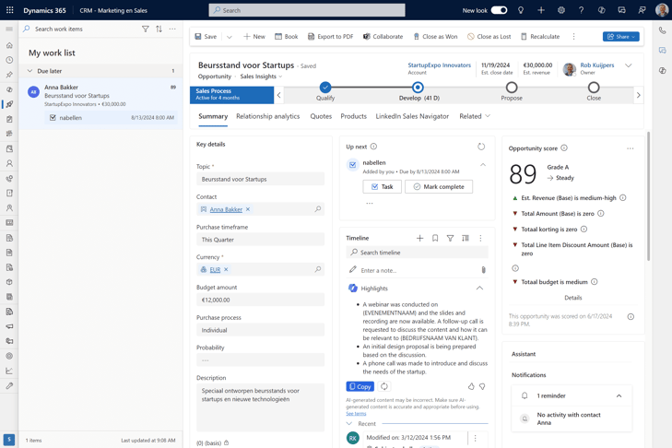The height and width of the screenshot is (448, 672).
Task: Click the timeline bookmark icon
Action: [x=435, y=238]
